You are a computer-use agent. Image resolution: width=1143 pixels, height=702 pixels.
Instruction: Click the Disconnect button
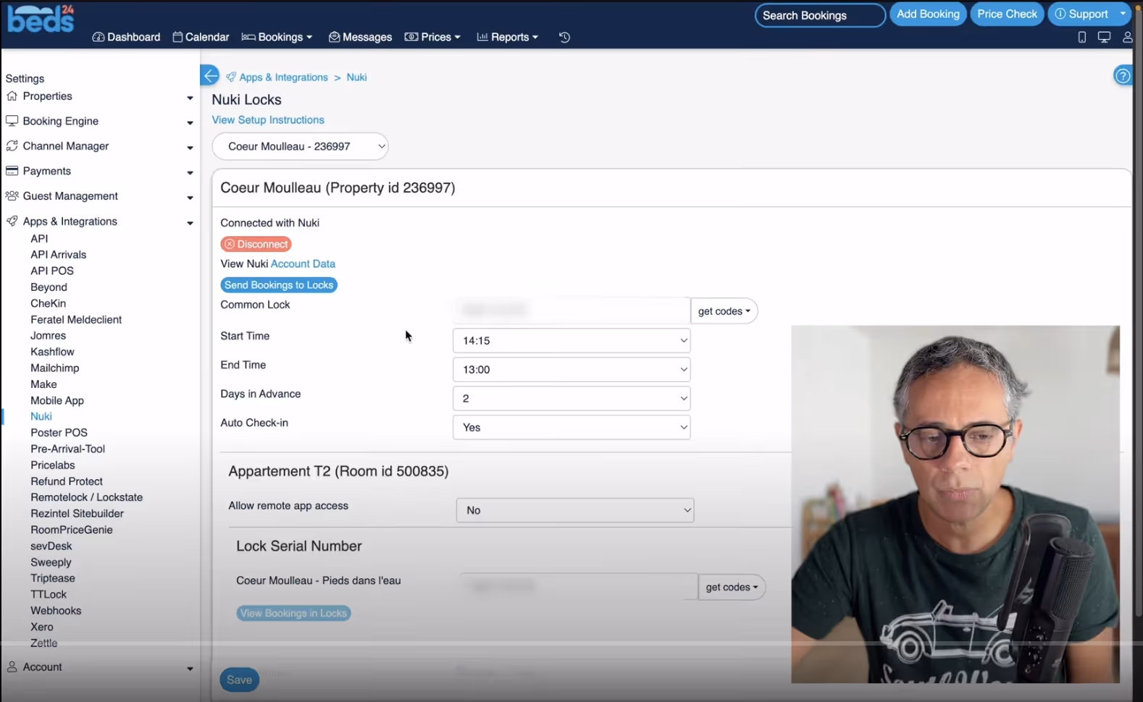[x=256, y=245]
